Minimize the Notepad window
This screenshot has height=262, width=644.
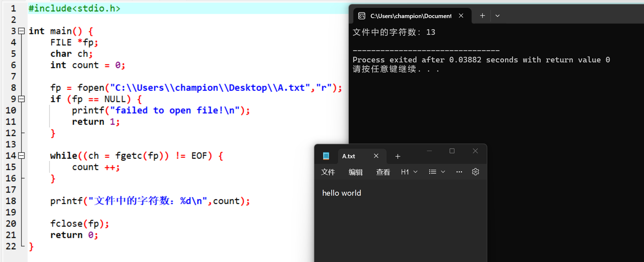coord(429,151)
